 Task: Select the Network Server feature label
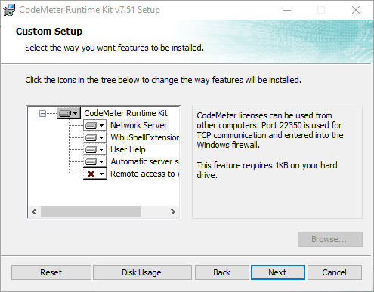pos(139,125)
